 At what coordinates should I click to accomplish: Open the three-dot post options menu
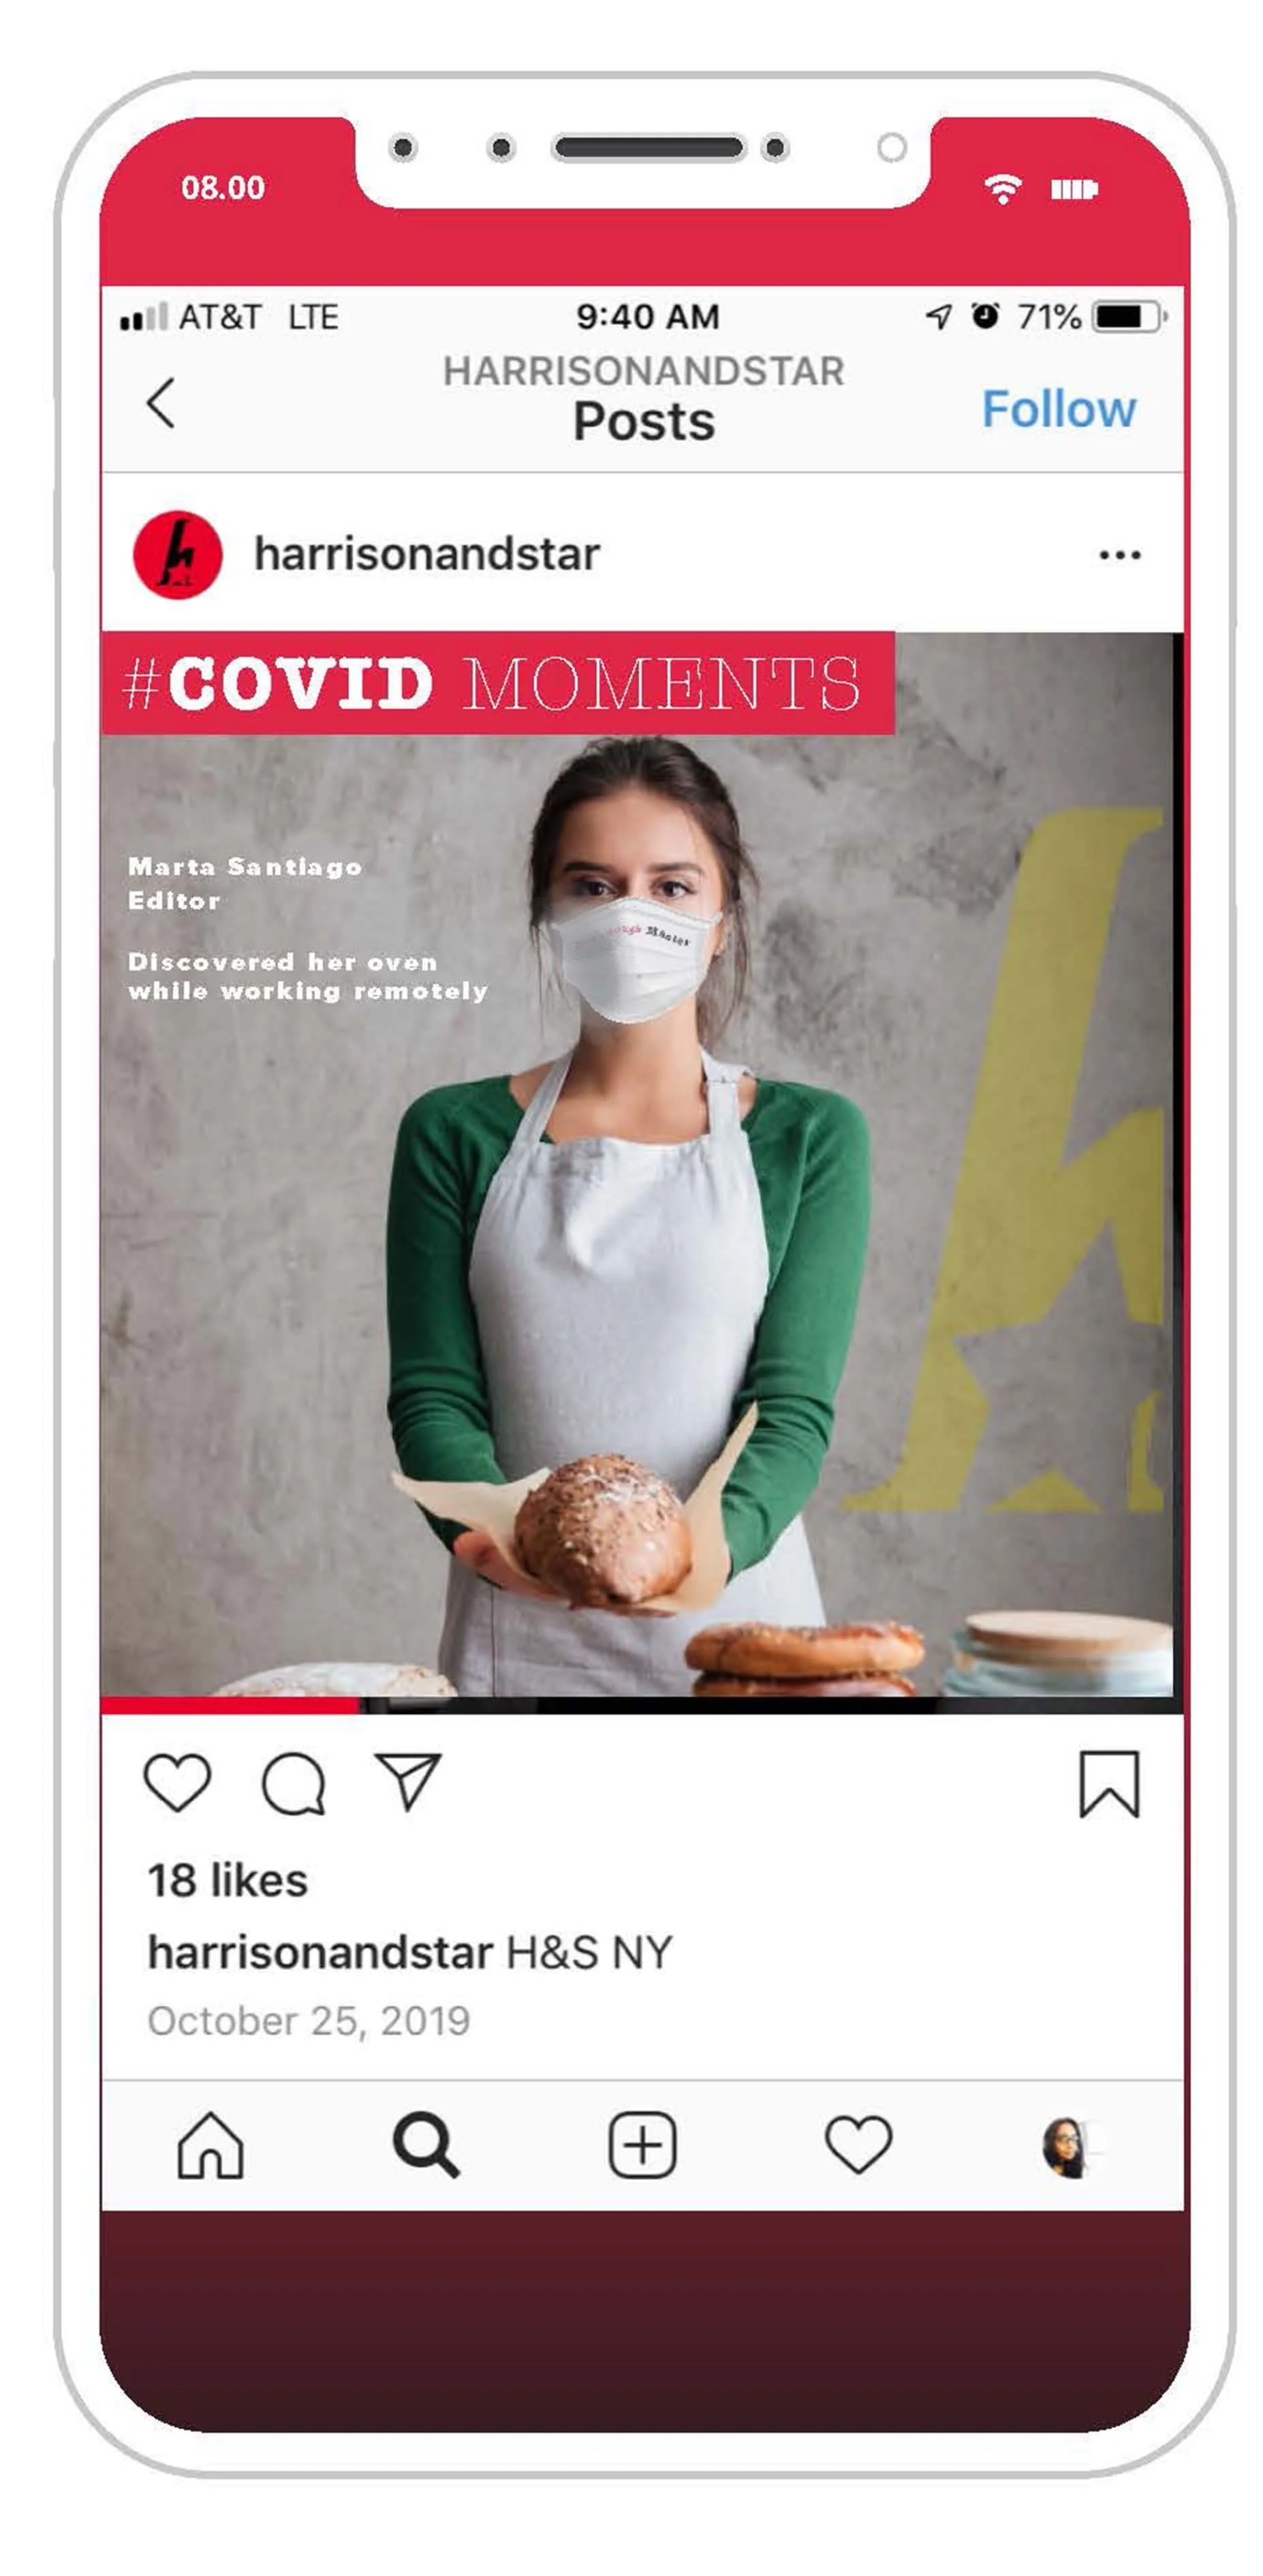click(x=1119, y=555)
